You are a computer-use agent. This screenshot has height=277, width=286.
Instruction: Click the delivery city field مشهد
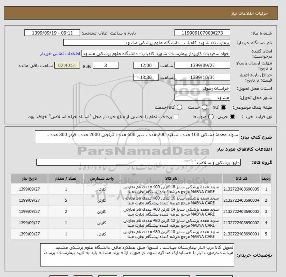click(202, 98)
